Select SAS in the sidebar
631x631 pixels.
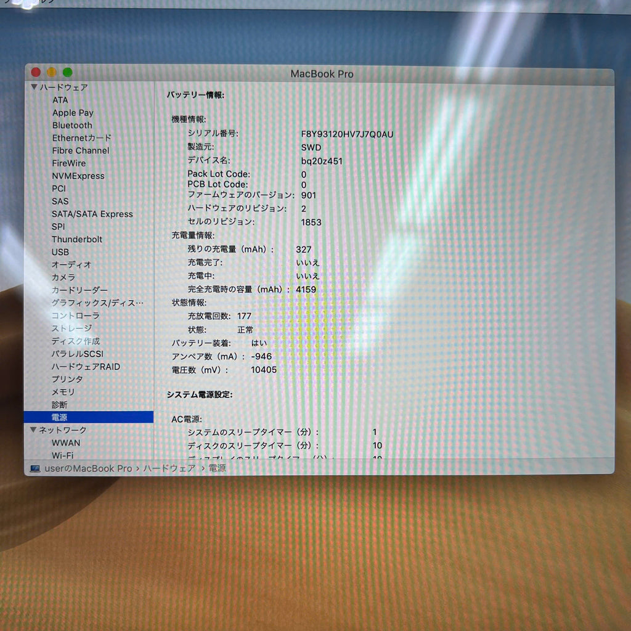coord(60,202)
